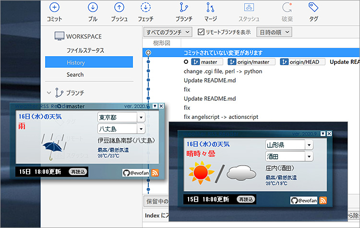Screen dimensions: 360x228
Task: Minimize the Tokyo weather widget with triangle button
Action: [x=155, y=106]
